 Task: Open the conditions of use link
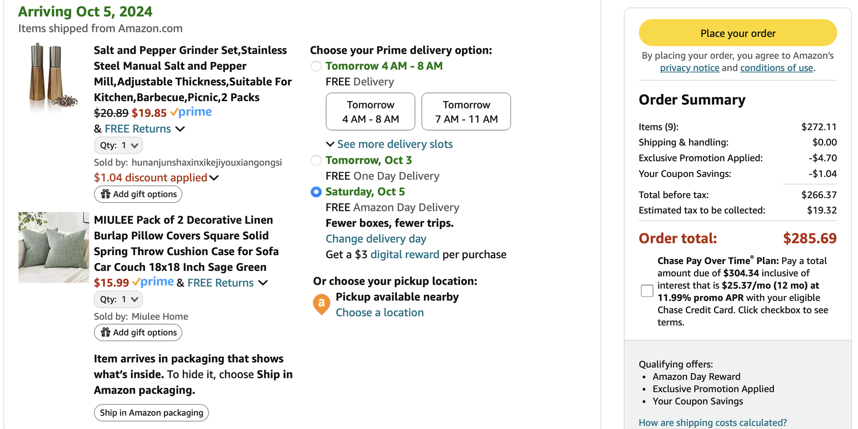[x=776, y=68]
